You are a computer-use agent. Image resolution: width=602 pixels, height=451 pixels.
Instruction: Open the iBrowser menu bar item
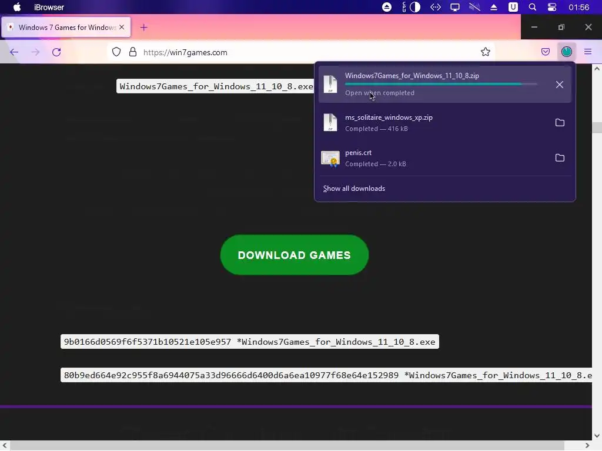pyautogui.click(x=49, y=7)
